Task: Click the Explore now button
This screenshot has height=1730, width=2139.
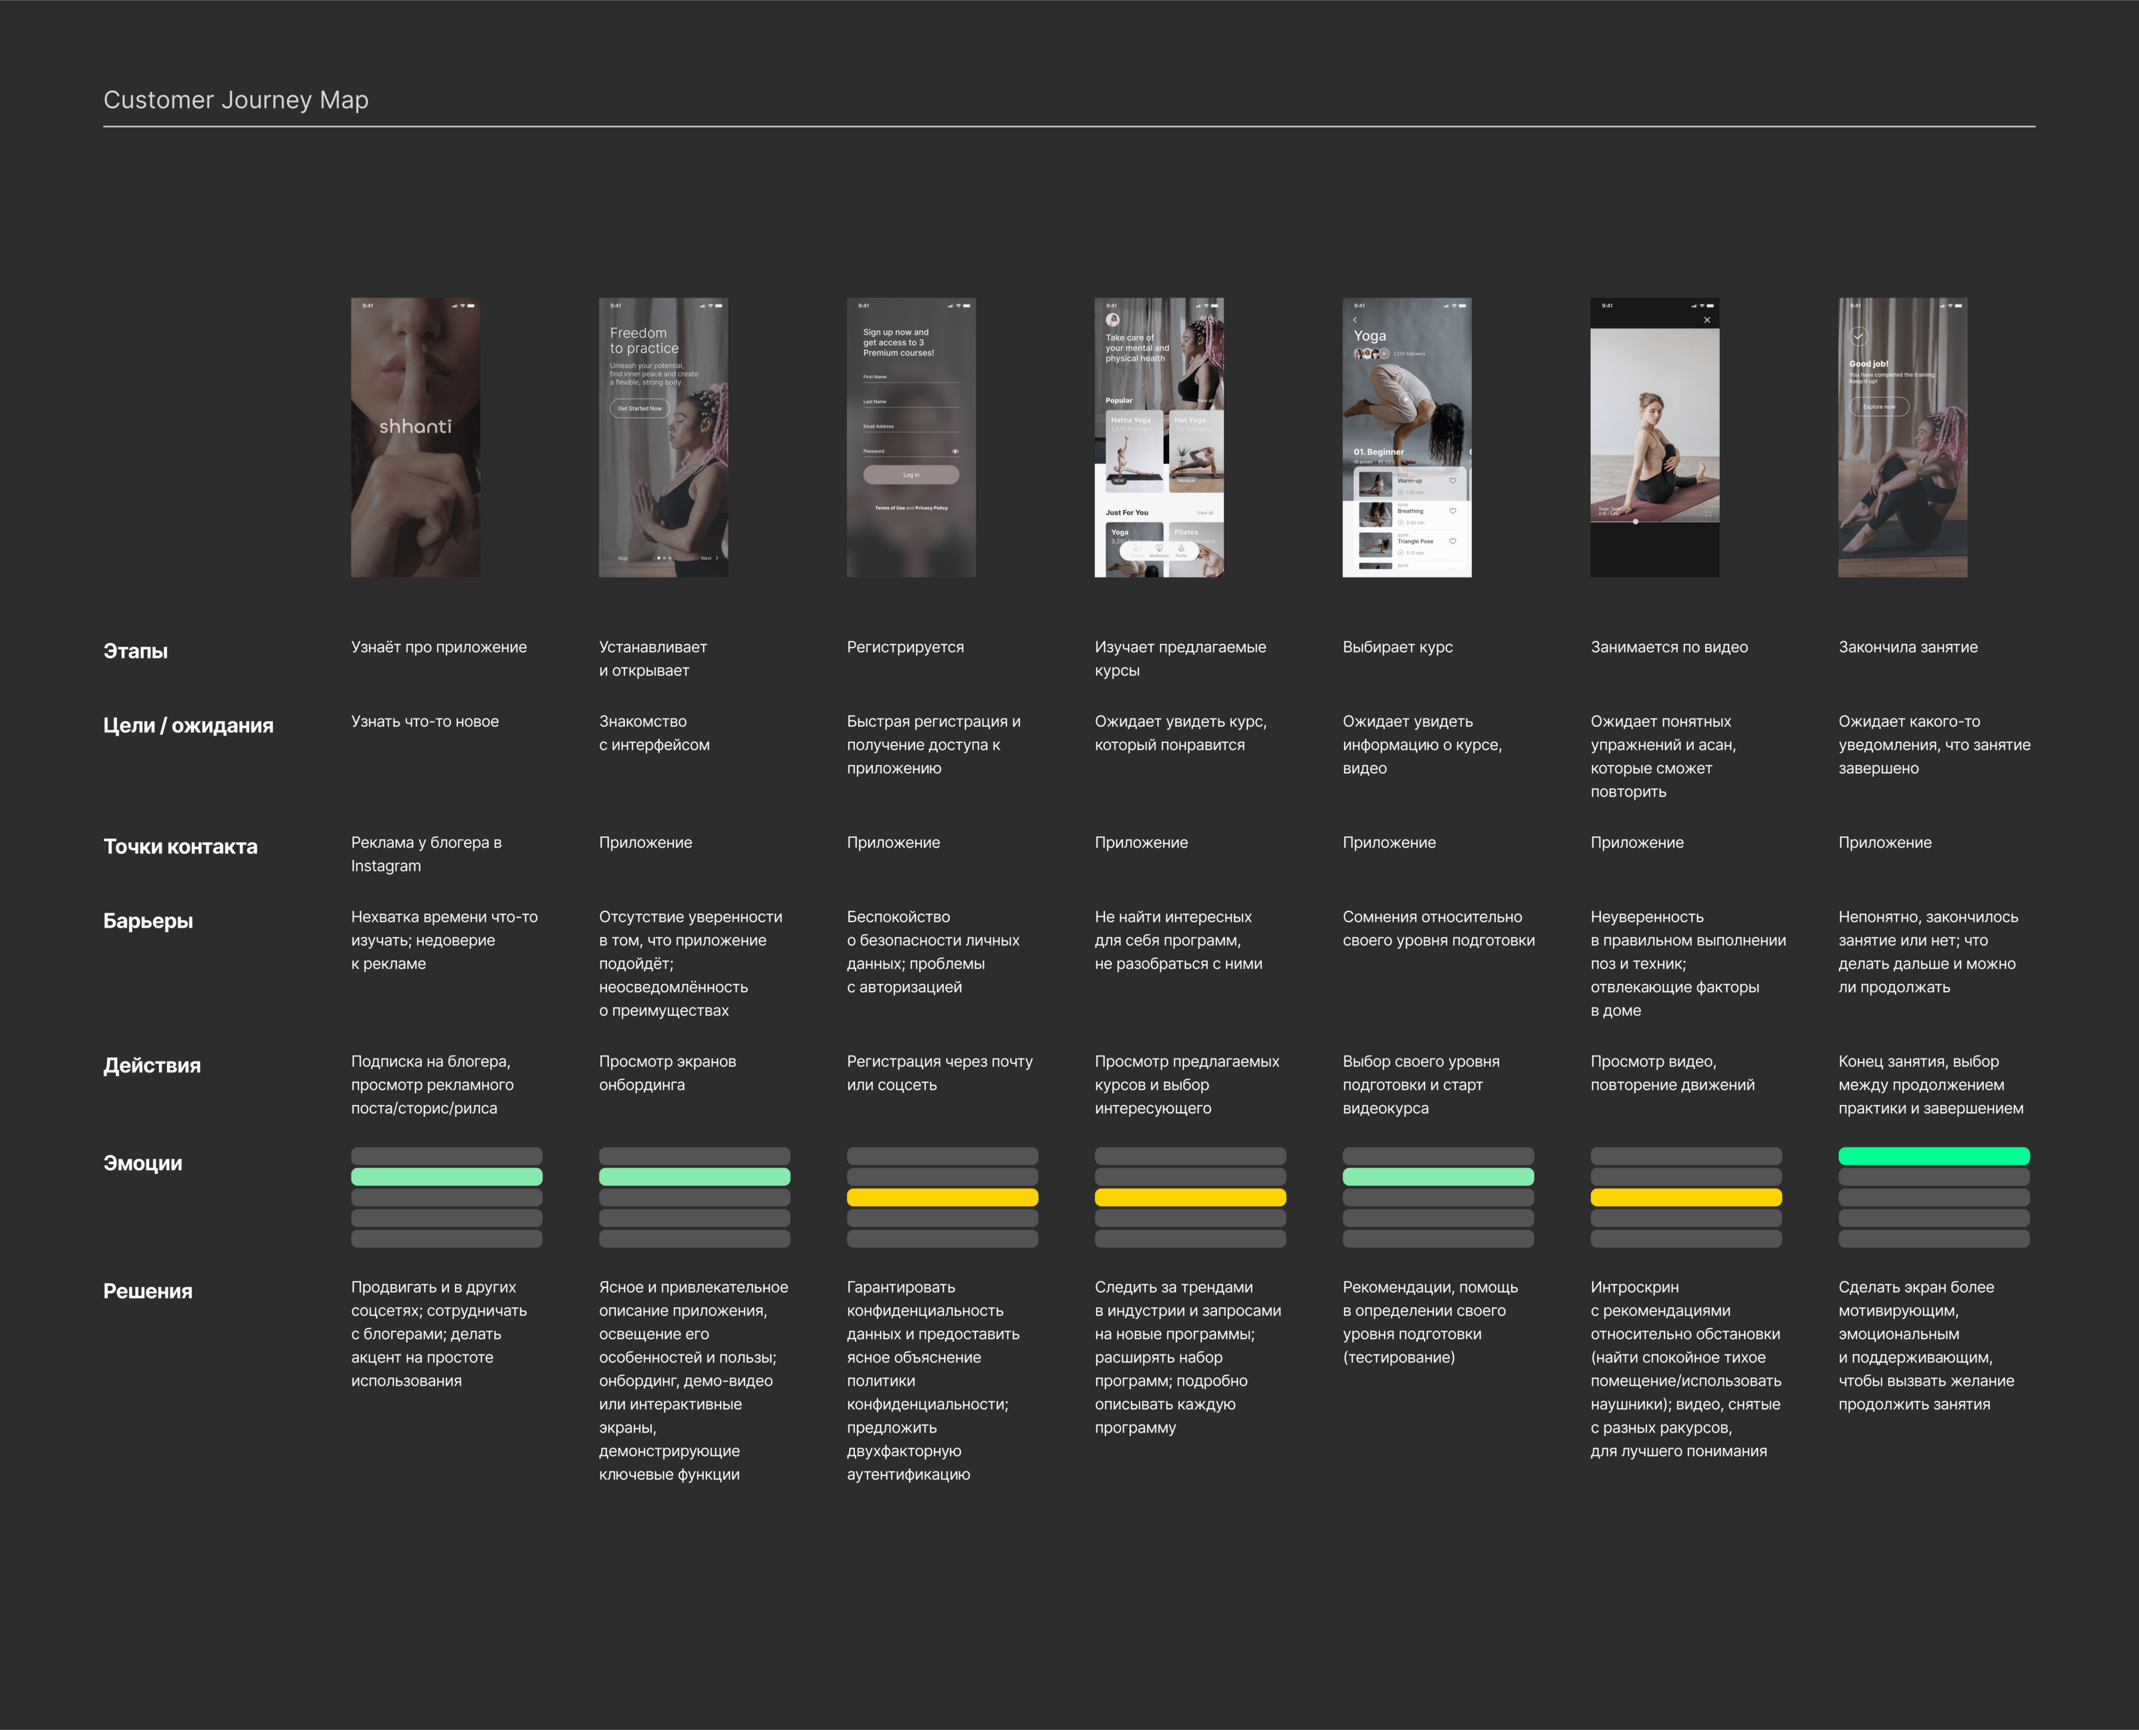Action: (x=1879, y=406)
